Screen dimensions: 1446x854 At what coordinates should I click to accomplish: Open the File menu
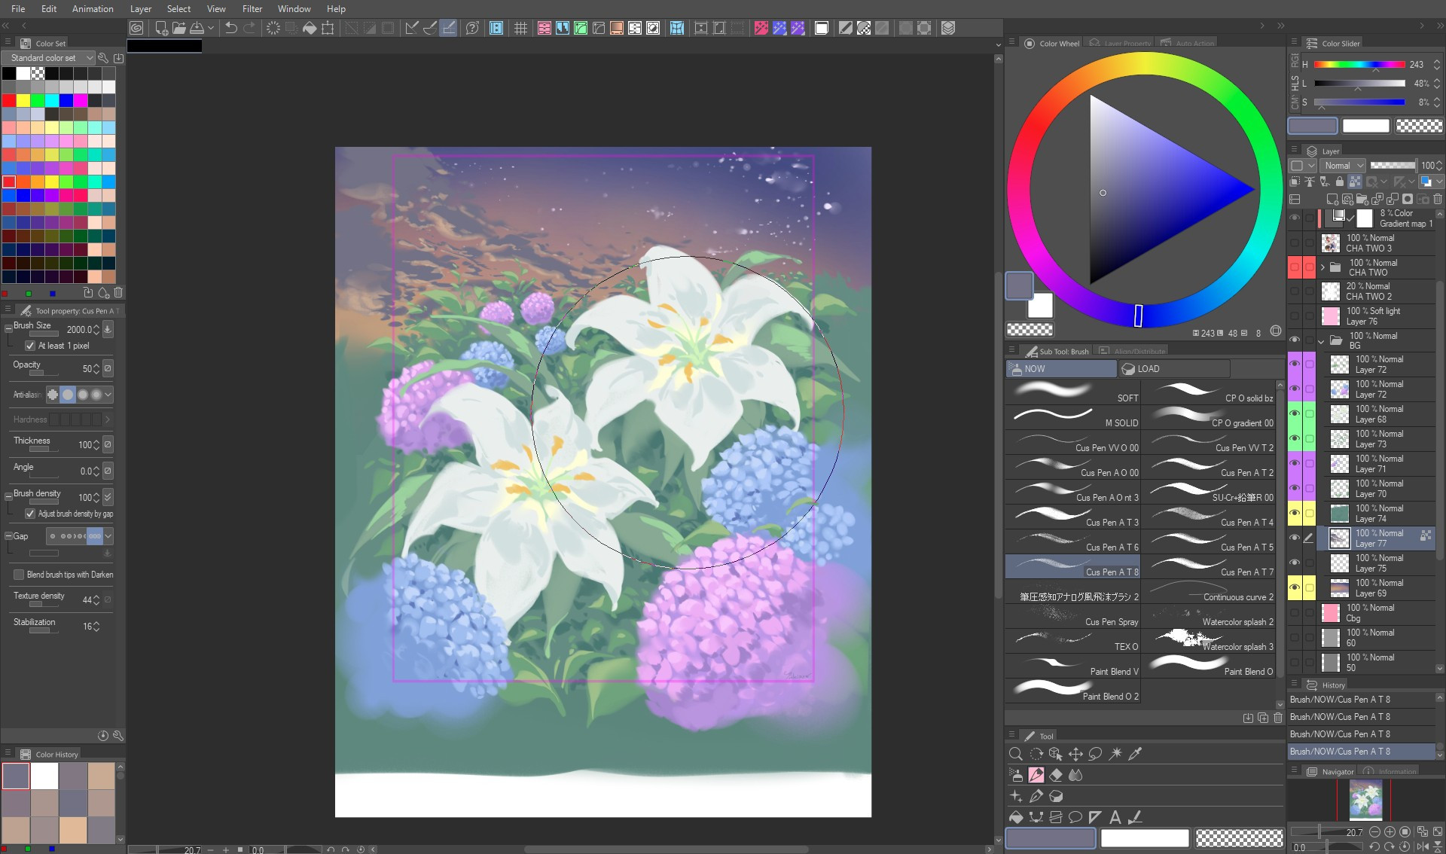pyautogui.click(x=18, y=9)
